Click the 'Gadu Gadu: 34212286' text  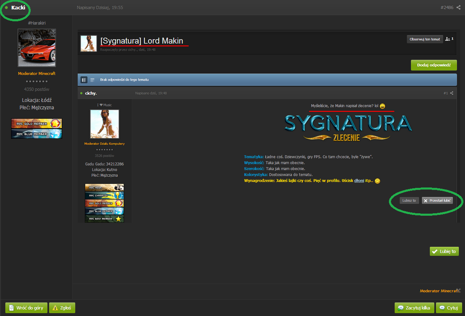[104, 164]
